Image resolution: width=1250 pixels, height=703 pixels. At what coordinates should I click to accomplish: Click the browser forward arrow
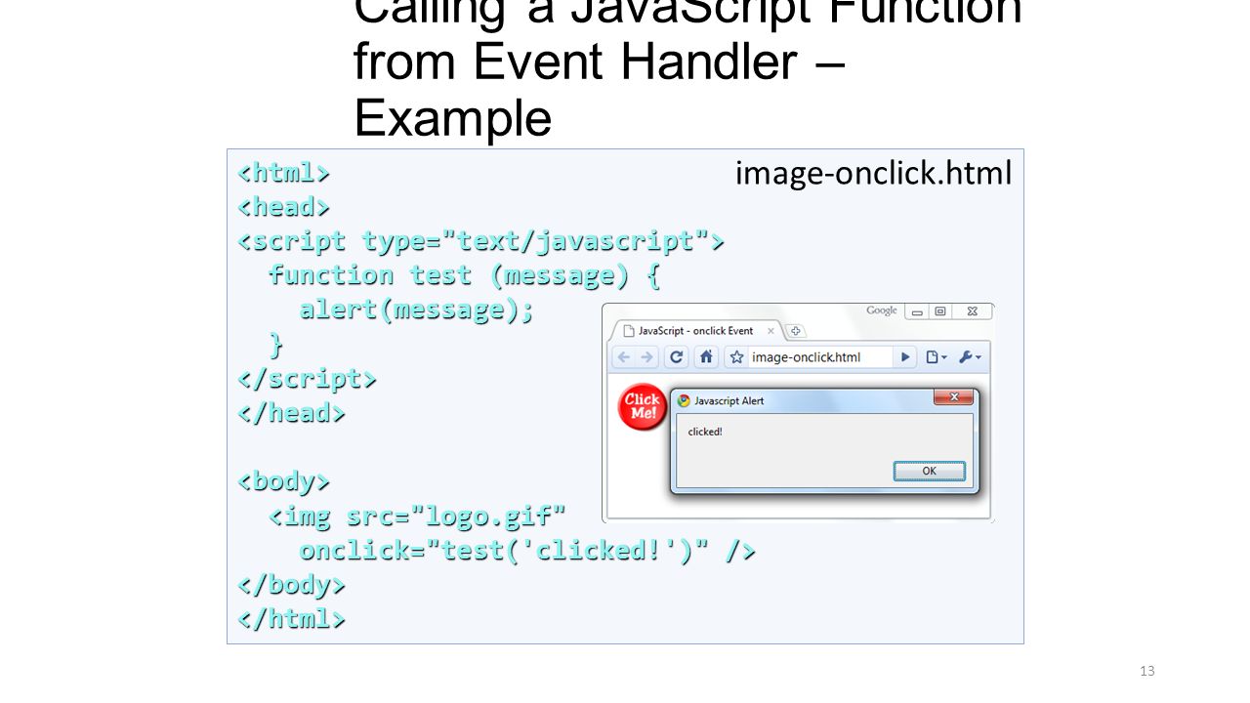646,357
